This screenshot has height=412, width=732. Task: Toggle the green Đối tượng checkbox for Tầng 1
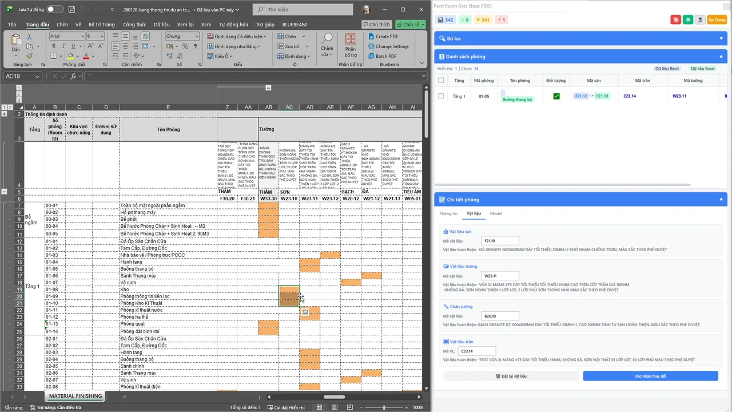[556, 96]
